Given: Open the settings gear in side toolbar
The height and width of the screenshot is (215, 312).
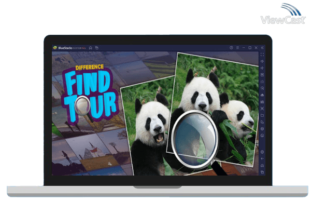Looking at the screenshot, I should [x=262, y=152].
